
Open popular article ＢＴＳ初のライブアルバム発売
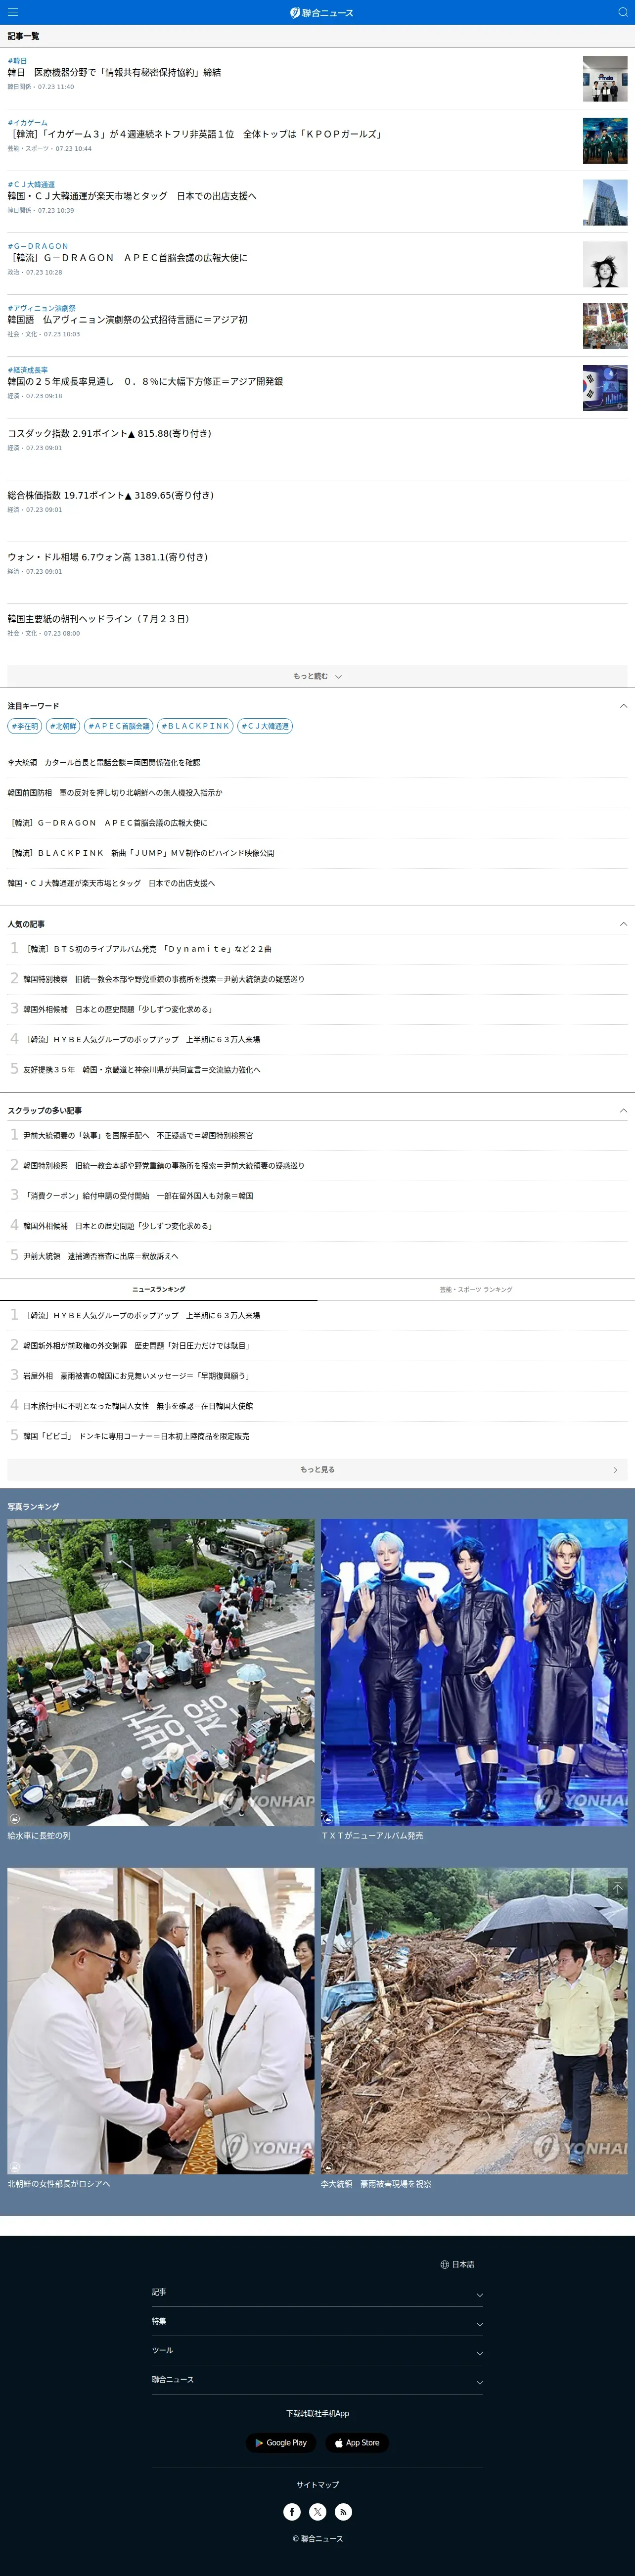pyautogui.click(x=148, y=949)
